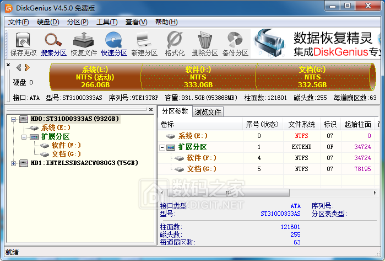Click 软件(F:) drive icon in left tree

coord(45,146)
